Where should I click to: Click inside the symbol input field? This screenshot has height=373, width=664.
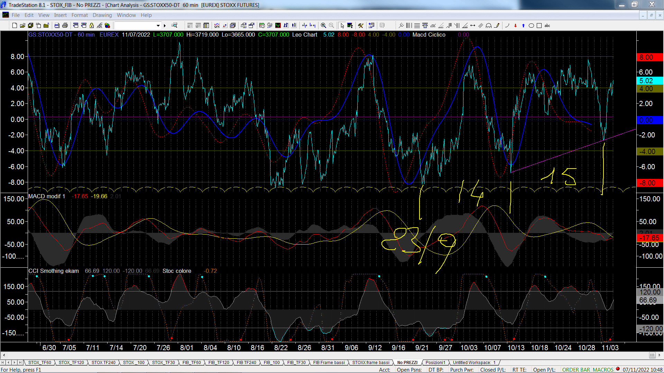[135, 26]
